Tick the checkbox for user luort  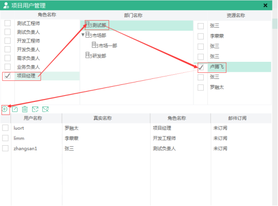click(6, 128)
